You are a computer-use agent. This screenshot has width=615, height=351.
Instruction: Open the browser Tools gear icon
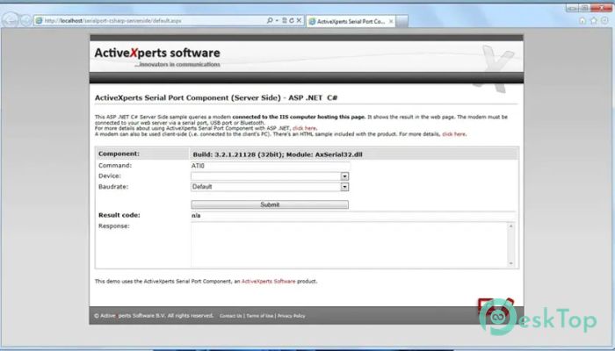click(604, 21)
